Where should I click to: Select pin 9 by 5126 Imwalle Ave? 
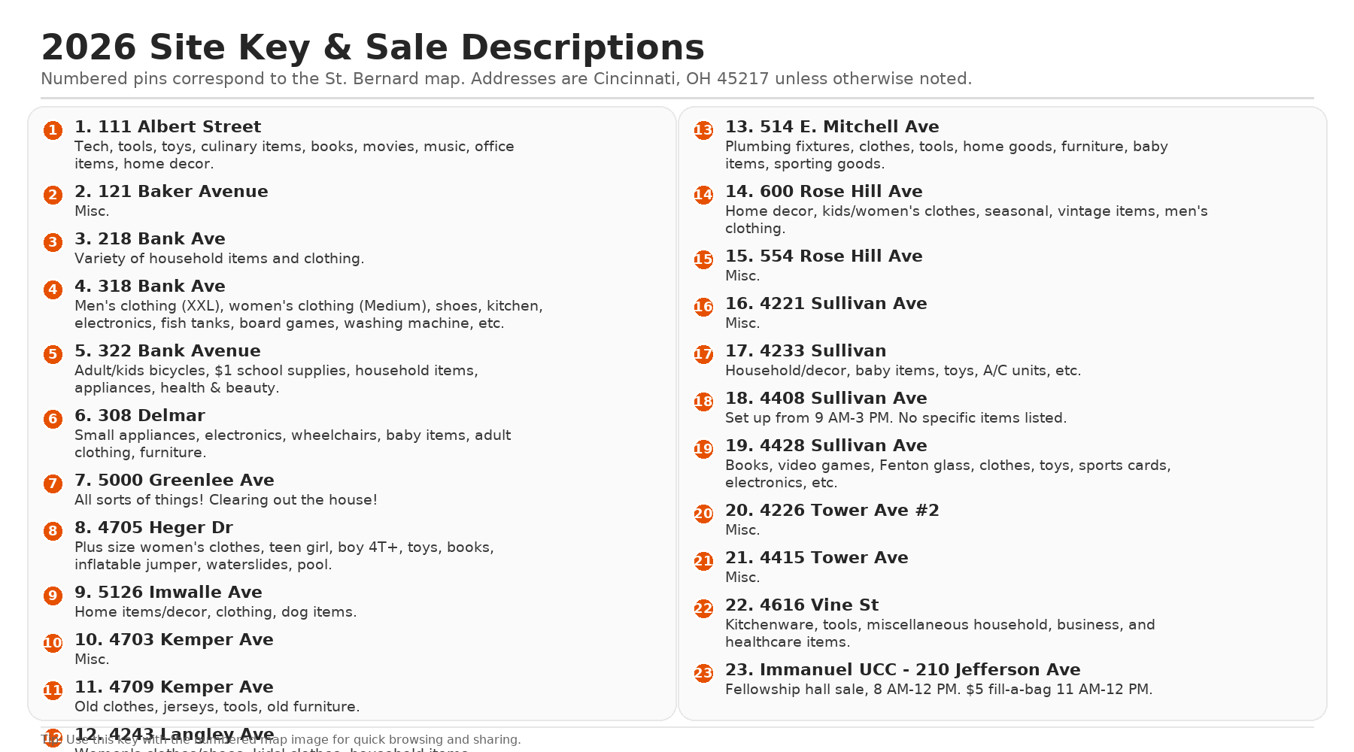click(x=53, y=596)
